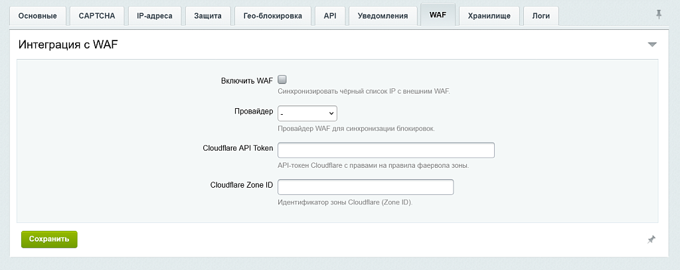
Task: Click the Включить WAF label
Action: (247, 80)
